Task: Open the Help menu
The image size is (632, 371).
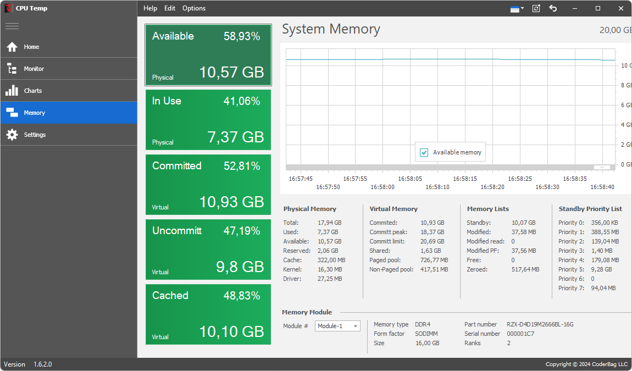Action: [150, 8]
